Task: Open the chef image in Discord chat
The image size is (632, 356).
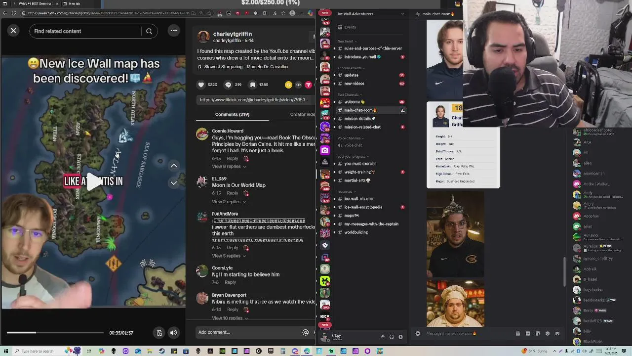Action: pos(455,304)
